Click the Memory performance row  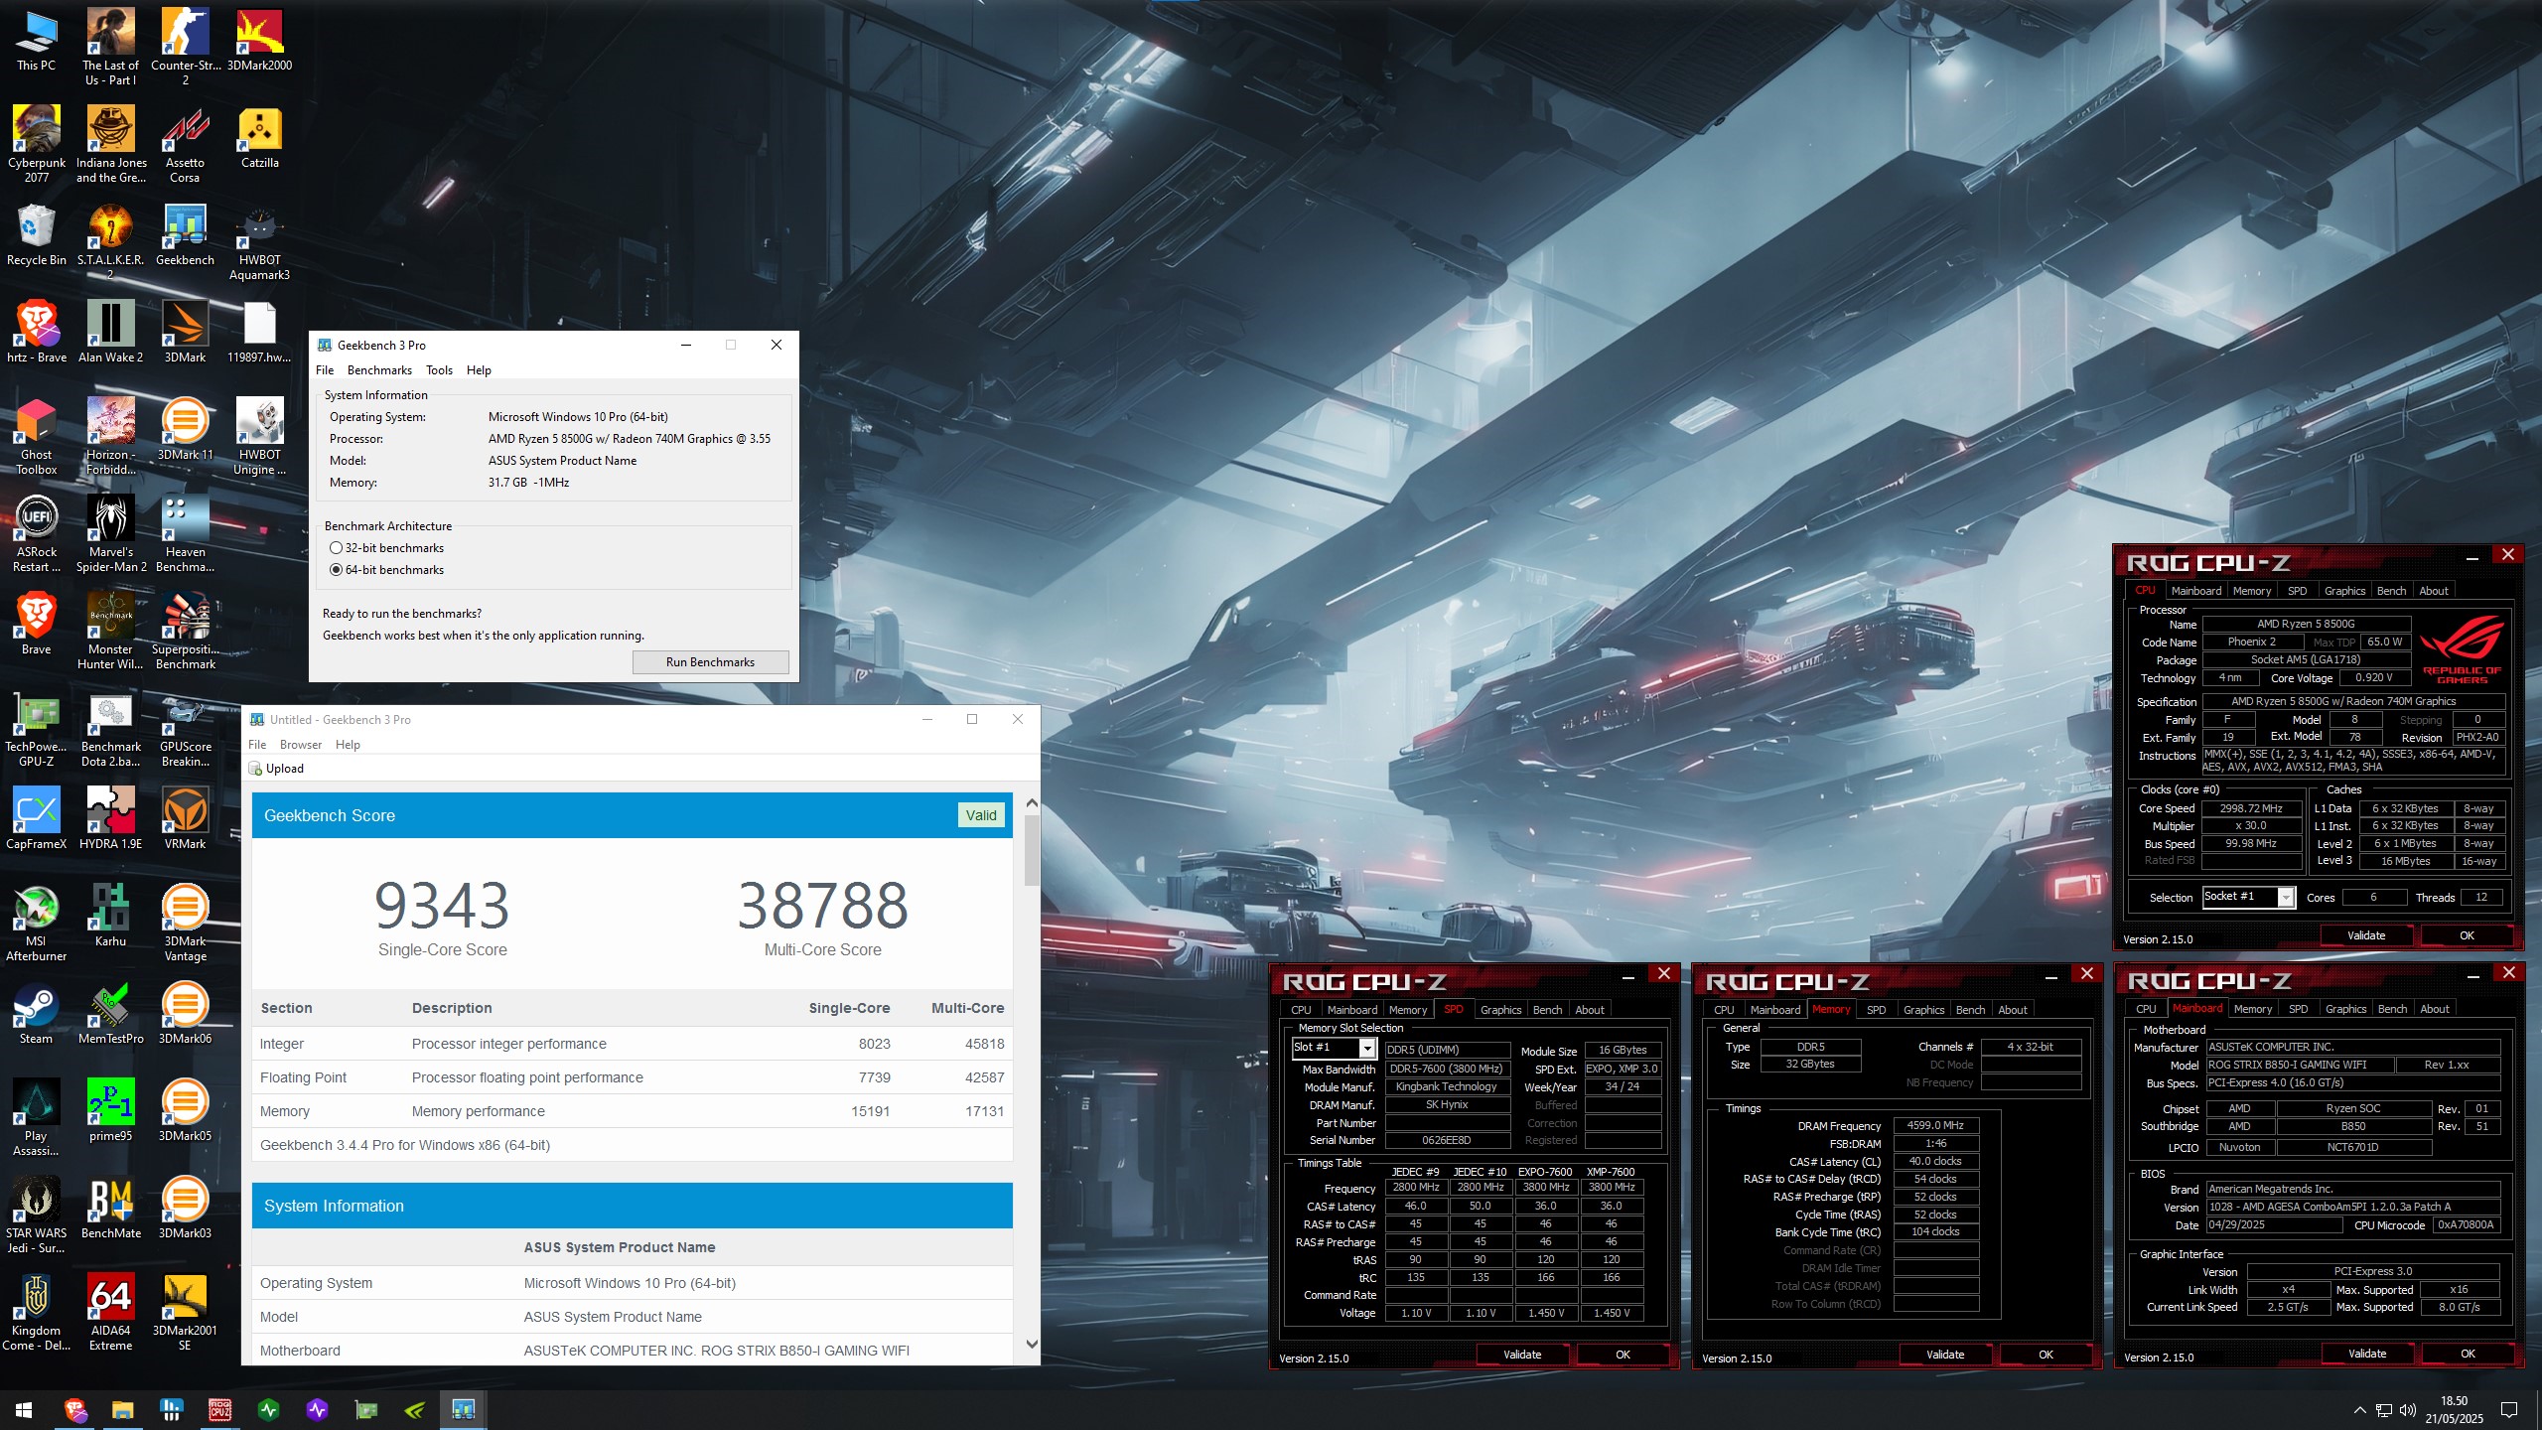click(x=633, y=1111)
